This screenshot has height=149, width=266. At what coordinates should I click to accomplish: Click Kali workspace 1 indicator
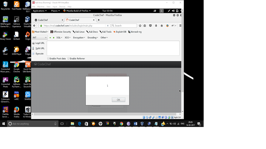pos(161,11)
